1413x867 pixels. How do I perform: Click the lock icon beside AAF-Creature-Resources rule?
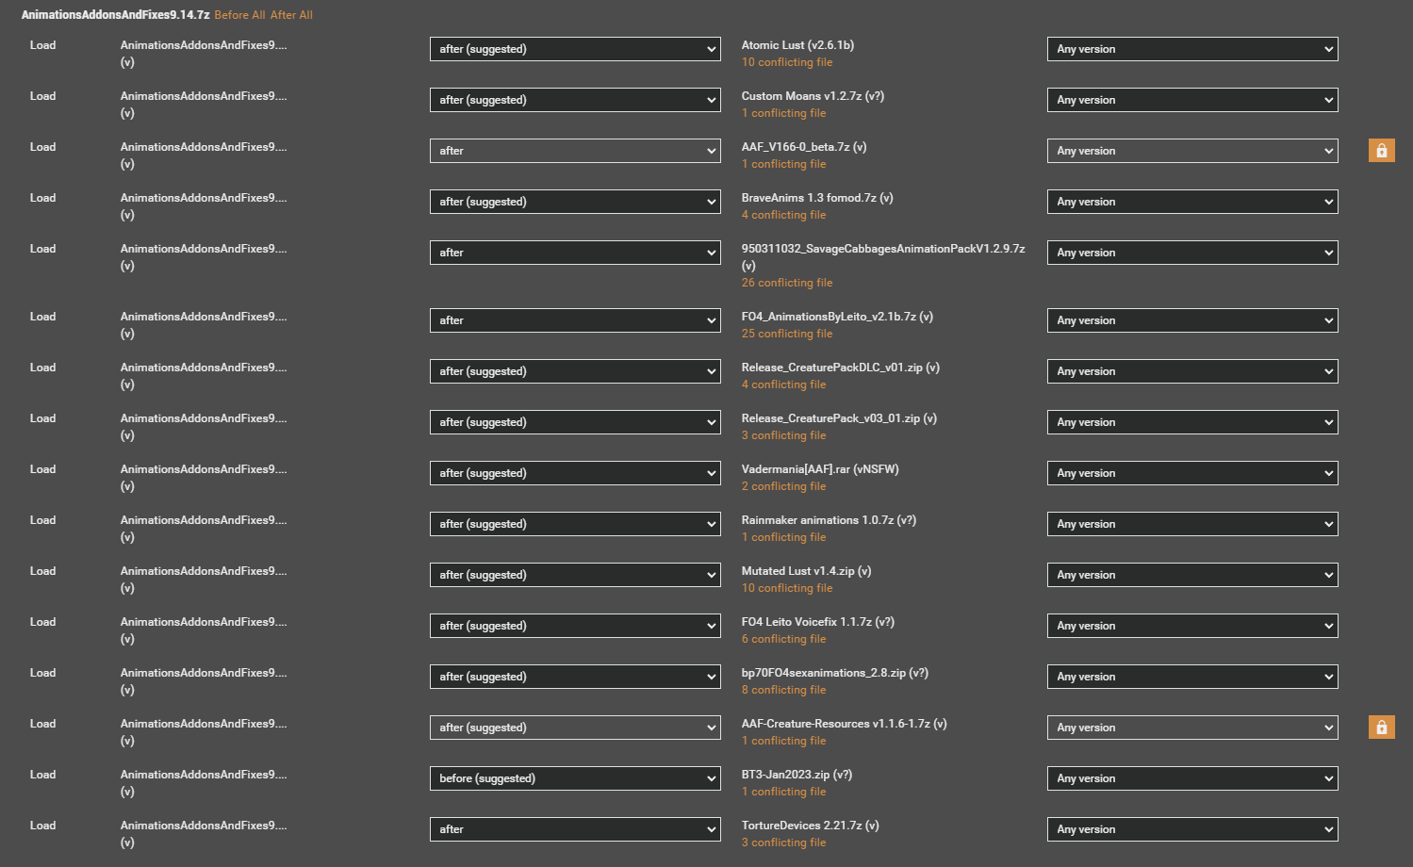click(x=1381, y=727)
